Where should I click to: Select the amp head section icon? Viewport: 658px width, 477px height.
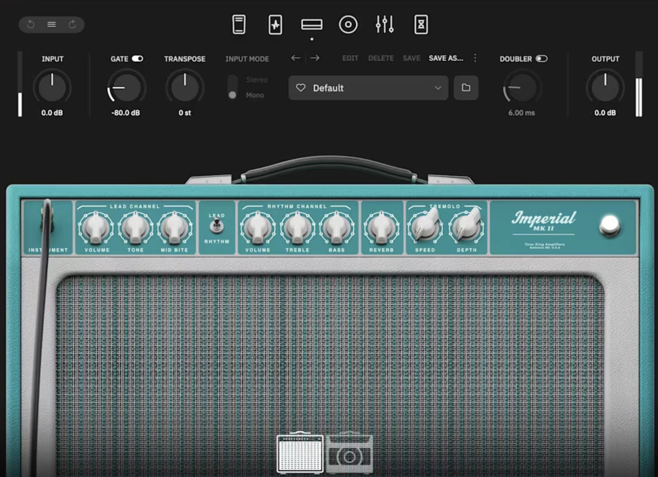[x=312, y=25]
